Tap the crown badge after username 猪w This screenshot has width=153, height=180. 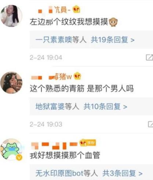tap(77, 76)
